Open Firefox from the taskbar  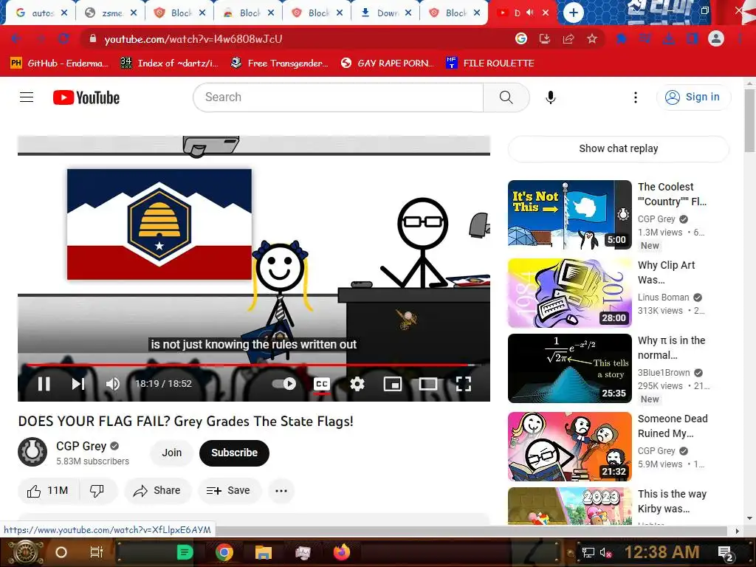tap(342, 552)
